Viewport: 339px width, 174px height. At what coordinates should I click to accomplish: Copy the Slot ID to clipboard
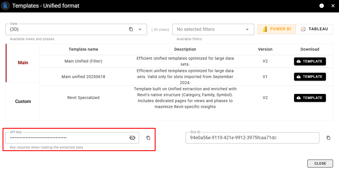[x=328, y=138]
